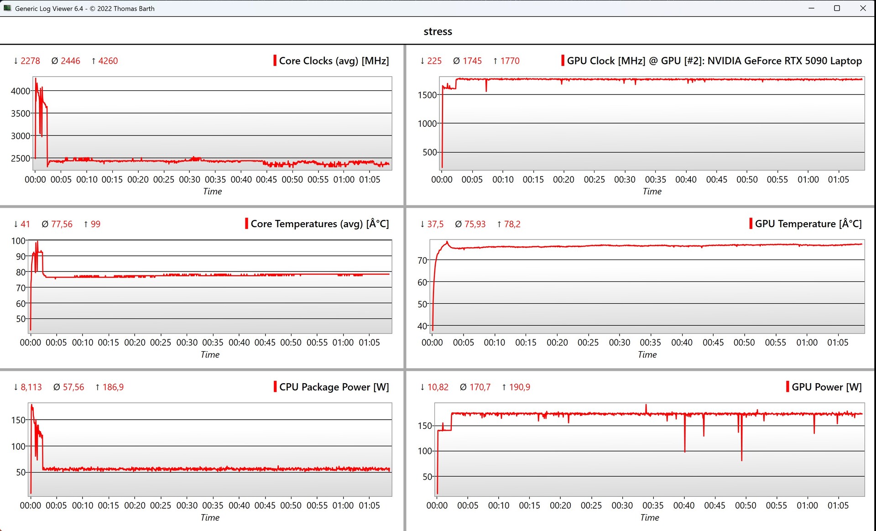Image resolution: width=876 pixels, height=531 pixels.
Task: Click the Generic Log Viewer app icon
Action: pyautogui.click(x=7, y=8)
